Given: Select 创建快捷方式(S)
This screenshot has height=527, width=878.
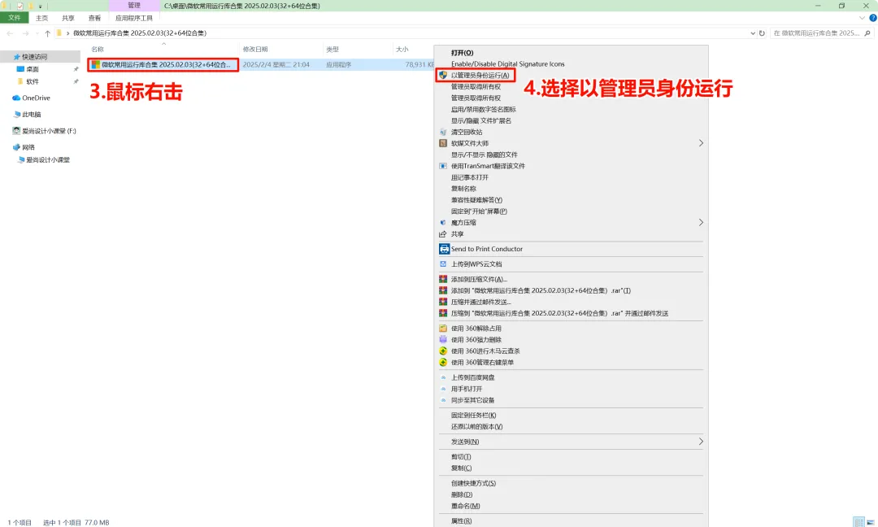Looking at the screenshot, I should point(474,483).
